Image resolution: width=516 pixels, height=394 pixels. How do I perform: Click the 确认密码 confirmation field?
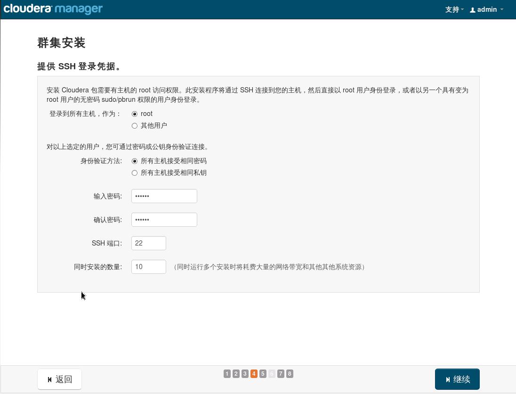pos(164,219)
